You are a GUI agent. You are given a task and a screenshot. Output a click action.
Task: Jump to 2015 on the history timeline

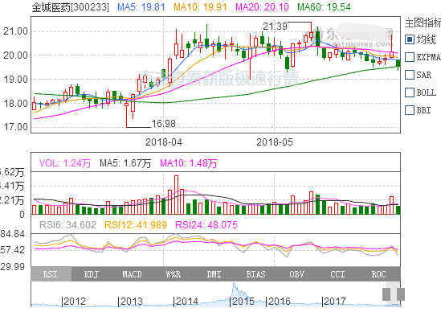click(x=243, y=302)
